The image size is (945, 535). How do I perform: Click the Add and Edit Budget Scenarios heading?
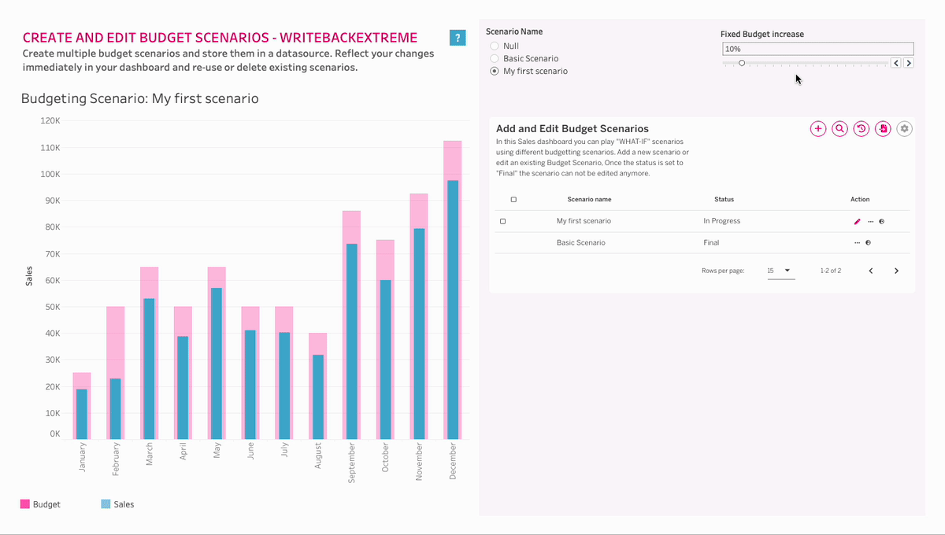[x=573, y=128]
